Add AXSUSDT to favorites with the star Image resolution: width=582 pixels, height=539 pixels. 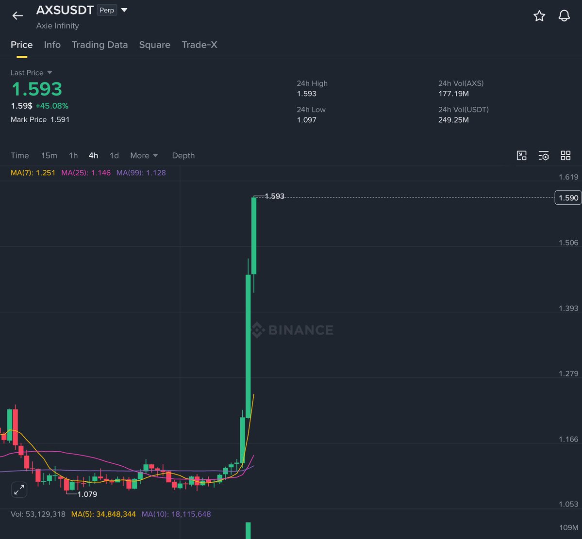click(539, 16)
